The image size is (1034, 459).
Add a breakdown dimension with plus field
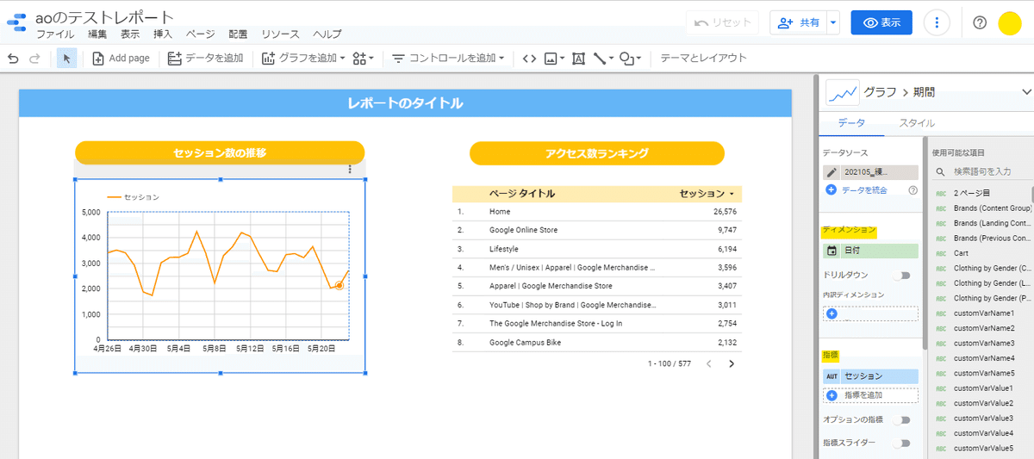pyautogui.click(x=870, y=313)
